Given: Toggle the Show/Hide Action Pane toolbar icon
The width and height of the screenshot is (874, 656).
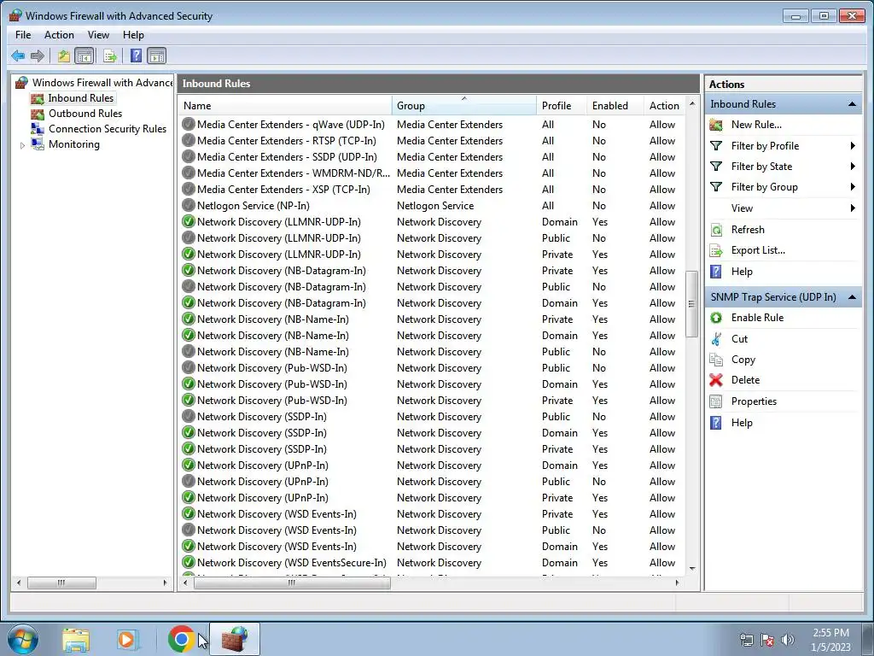Looking at the screenshot, I should click(157, 56).
